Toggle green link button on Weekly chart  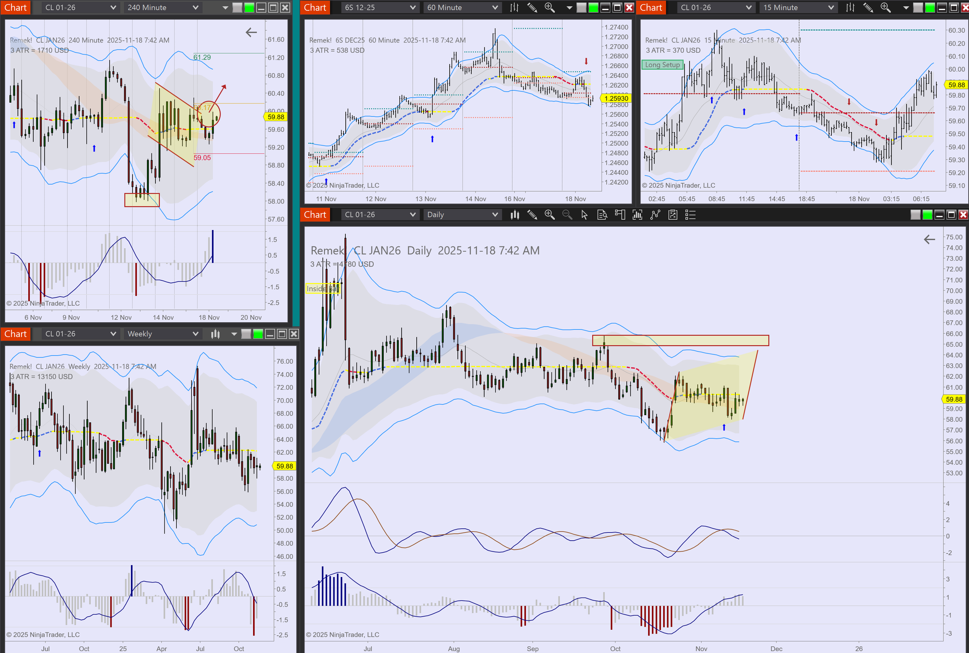(x=258, y=334)
